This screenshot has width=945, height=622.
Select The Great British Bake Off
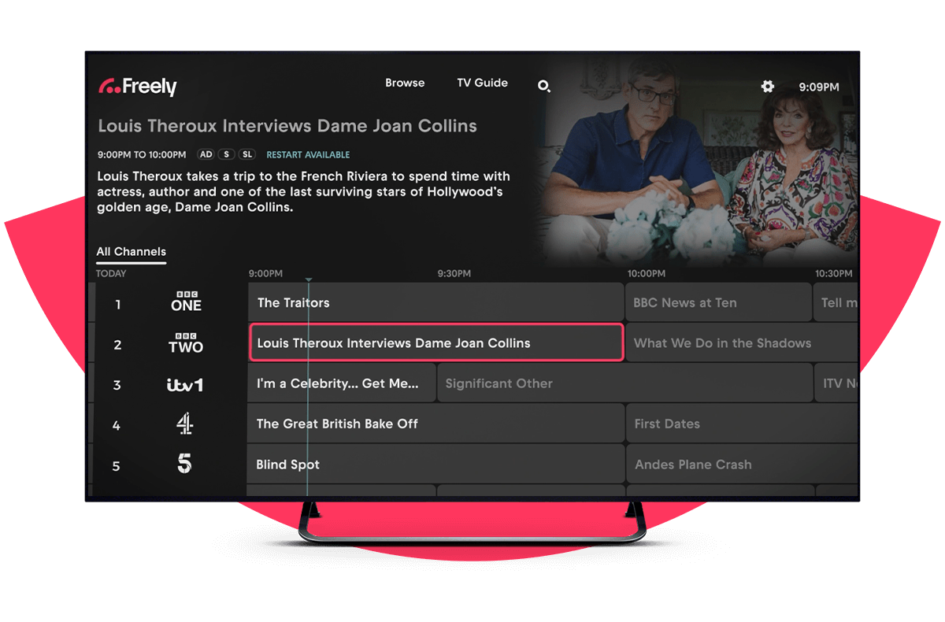[x=435, y=424]
